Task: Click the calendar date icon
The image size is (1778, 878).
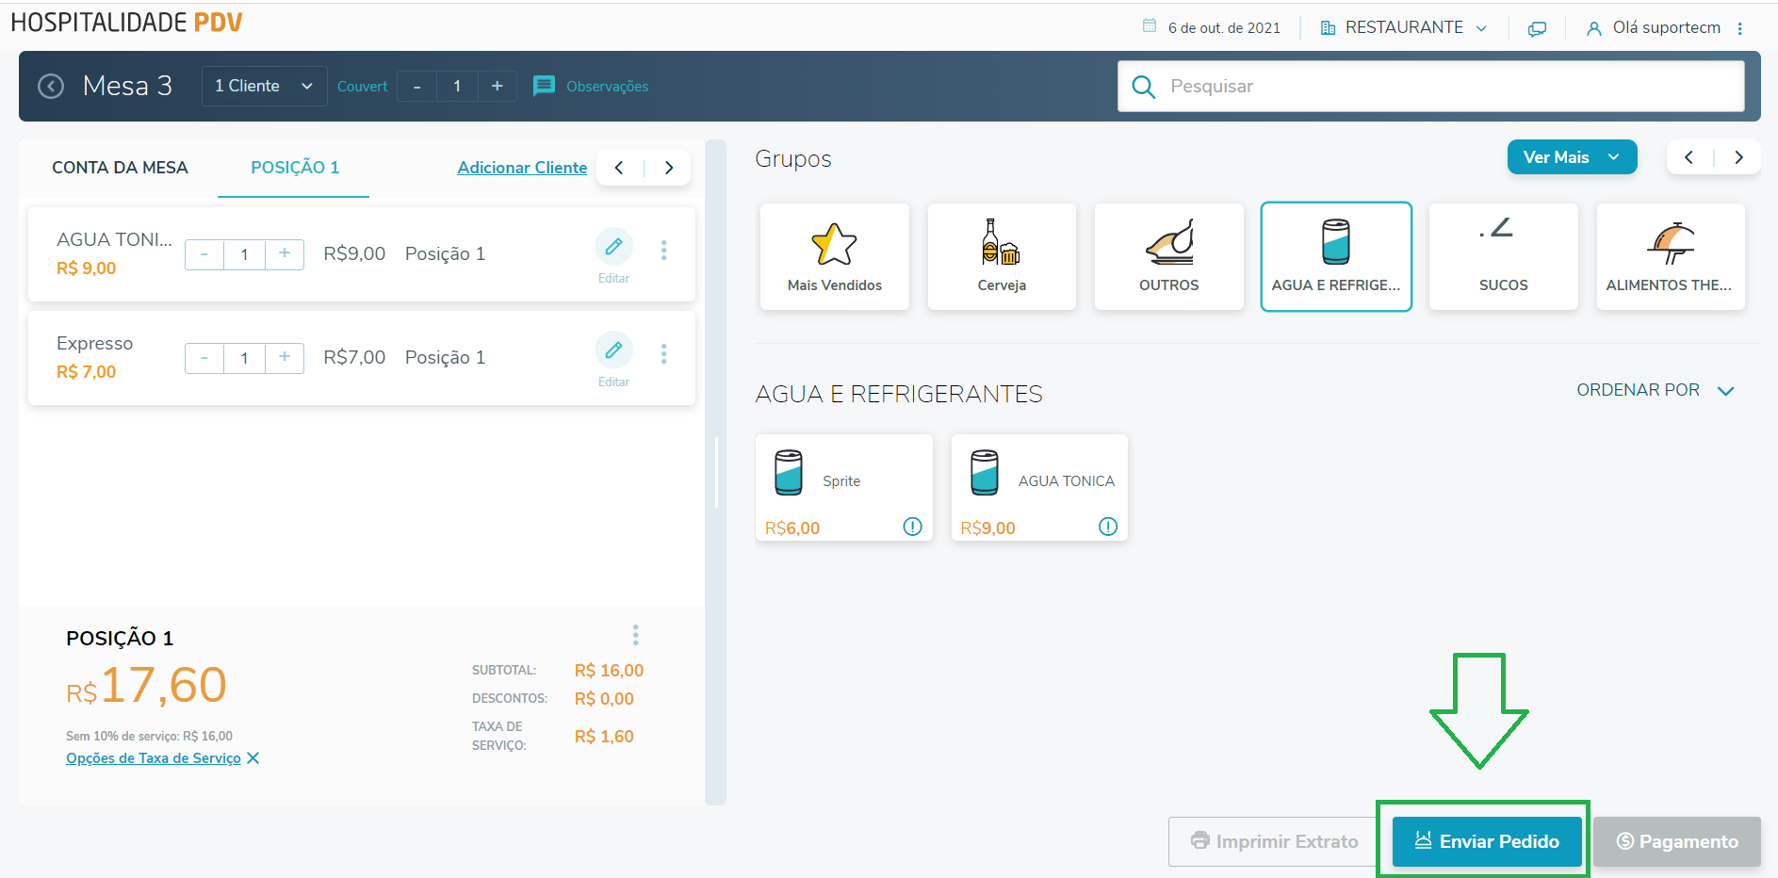Action: coord(1150,26)
